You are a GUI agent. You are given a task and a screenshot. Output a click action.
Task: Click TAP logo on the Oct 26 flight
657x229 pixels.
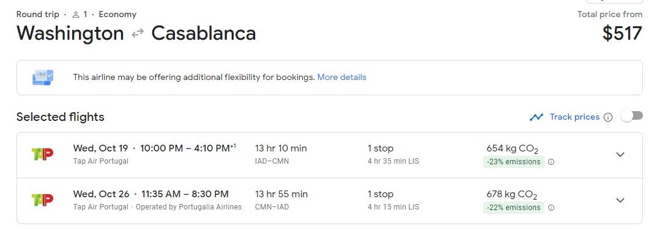coord(42,200)
